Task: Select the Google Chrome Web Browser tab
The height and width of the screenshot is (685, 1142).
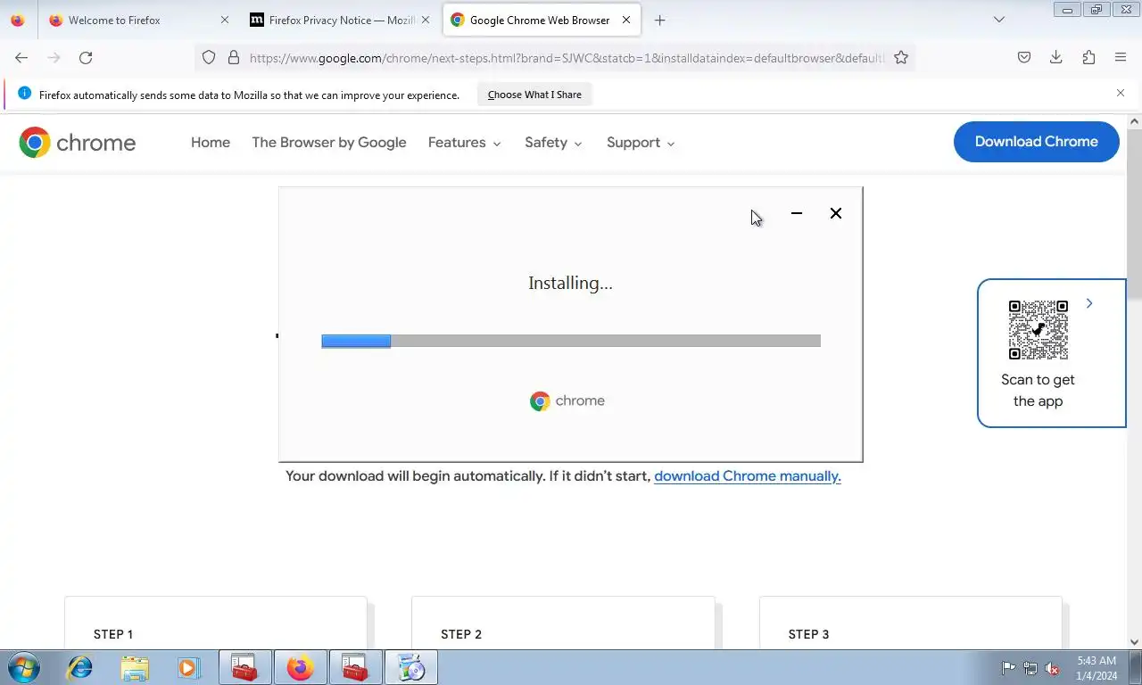Action: coord(542,20)
